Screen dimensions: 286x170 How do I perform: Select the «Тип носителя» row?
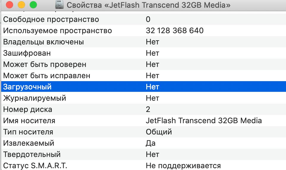coord(28,132)
